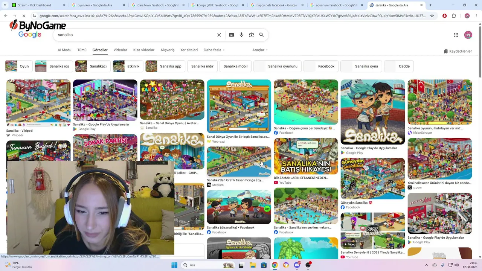482x271 pixels.
Task: Filter images by the Sanalika indir chip
Action: [202, 66]
